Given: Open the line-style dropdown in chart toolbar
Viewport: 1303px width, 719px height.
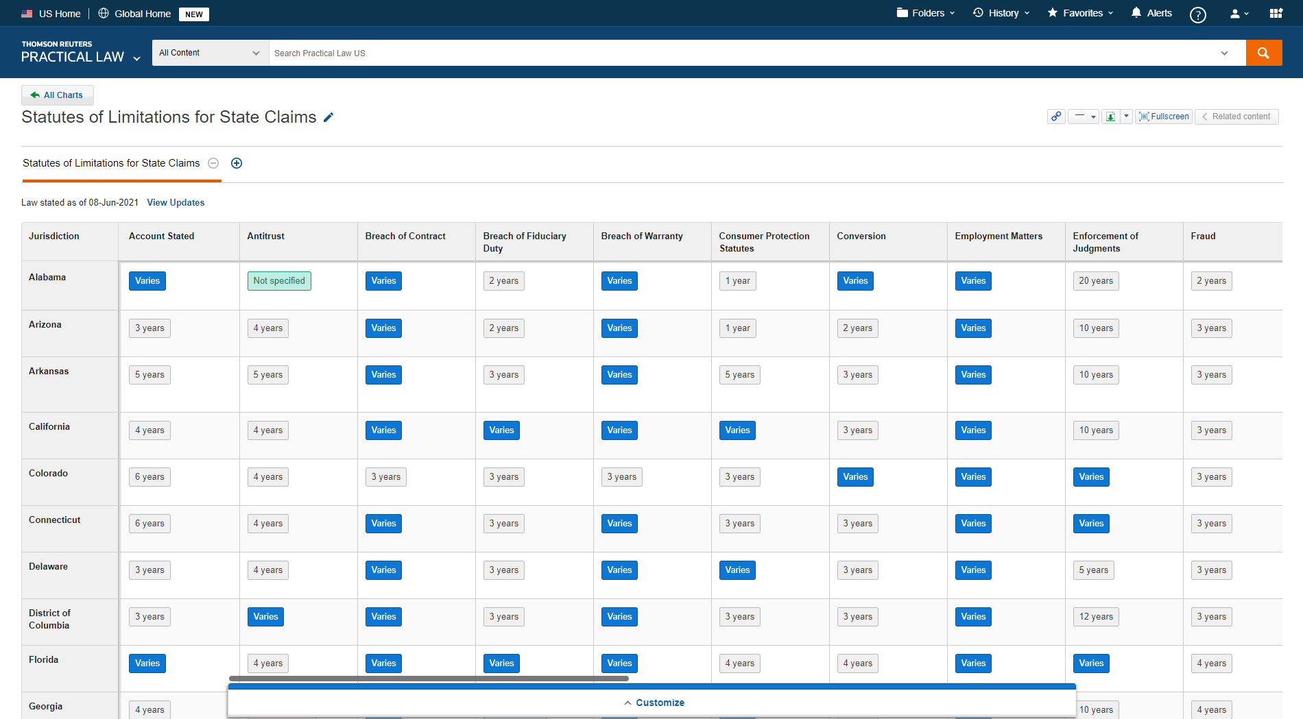Looking at the screenshot, I should coord(1084,117).
